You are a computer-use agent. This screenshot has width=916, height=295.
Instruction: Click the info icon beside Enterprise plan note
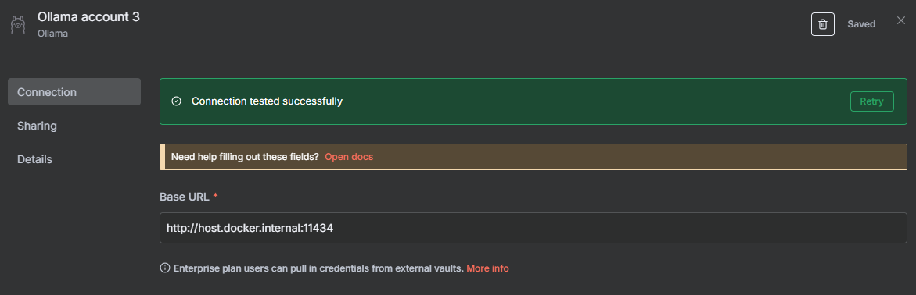(165, 268)
